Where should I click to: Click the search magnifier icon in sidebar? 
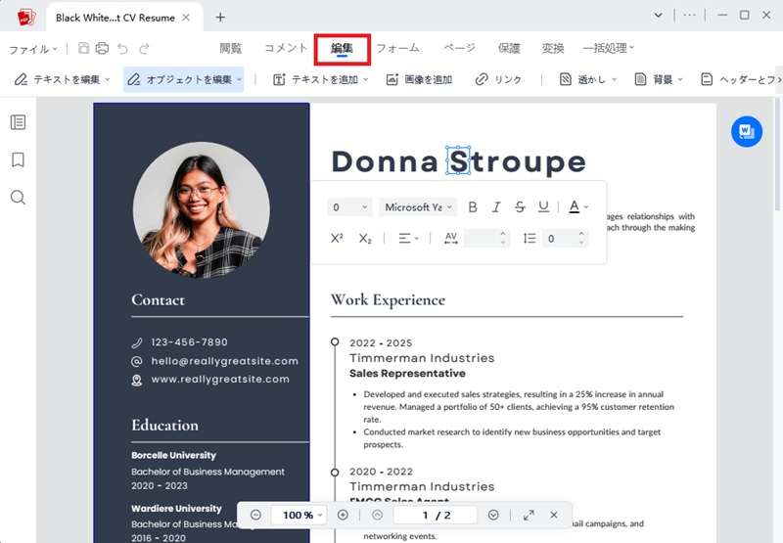point(18,198)
